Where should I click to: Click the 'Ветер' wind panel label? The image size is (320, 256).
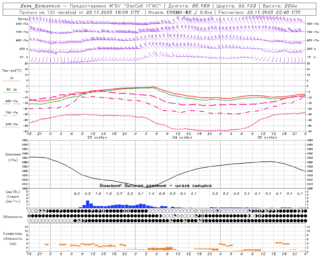[23, 19]
